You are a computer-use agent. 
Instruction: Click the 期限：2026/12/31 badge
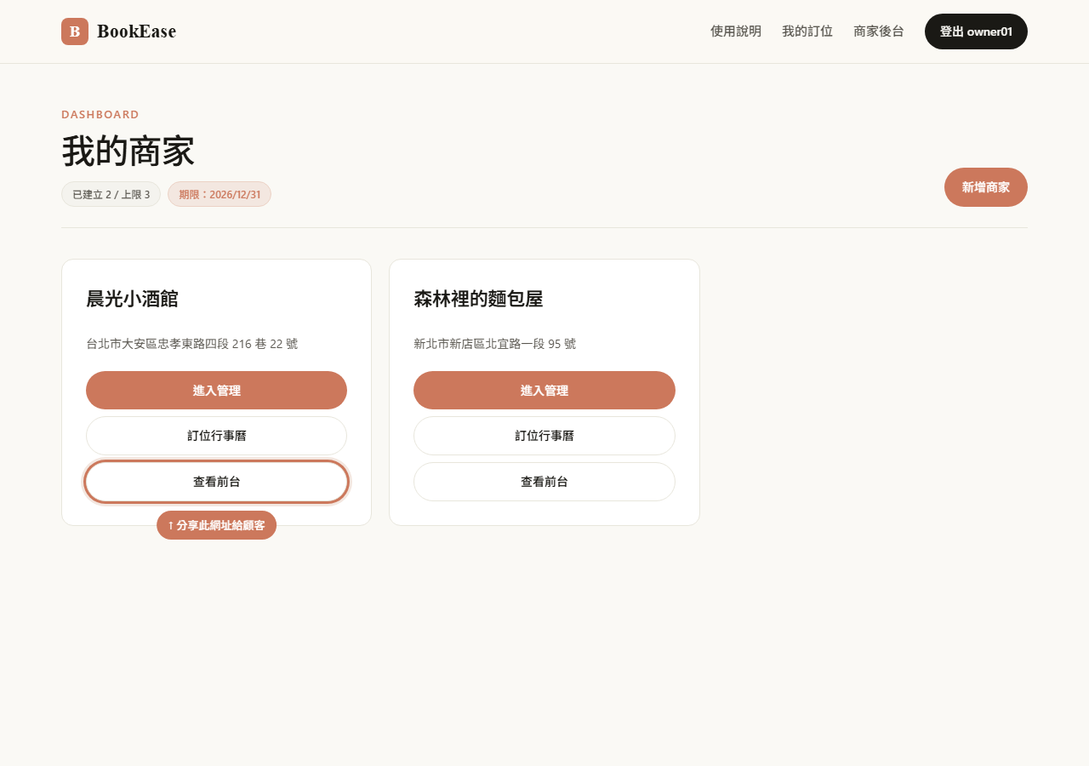click(x=220, y=194)
